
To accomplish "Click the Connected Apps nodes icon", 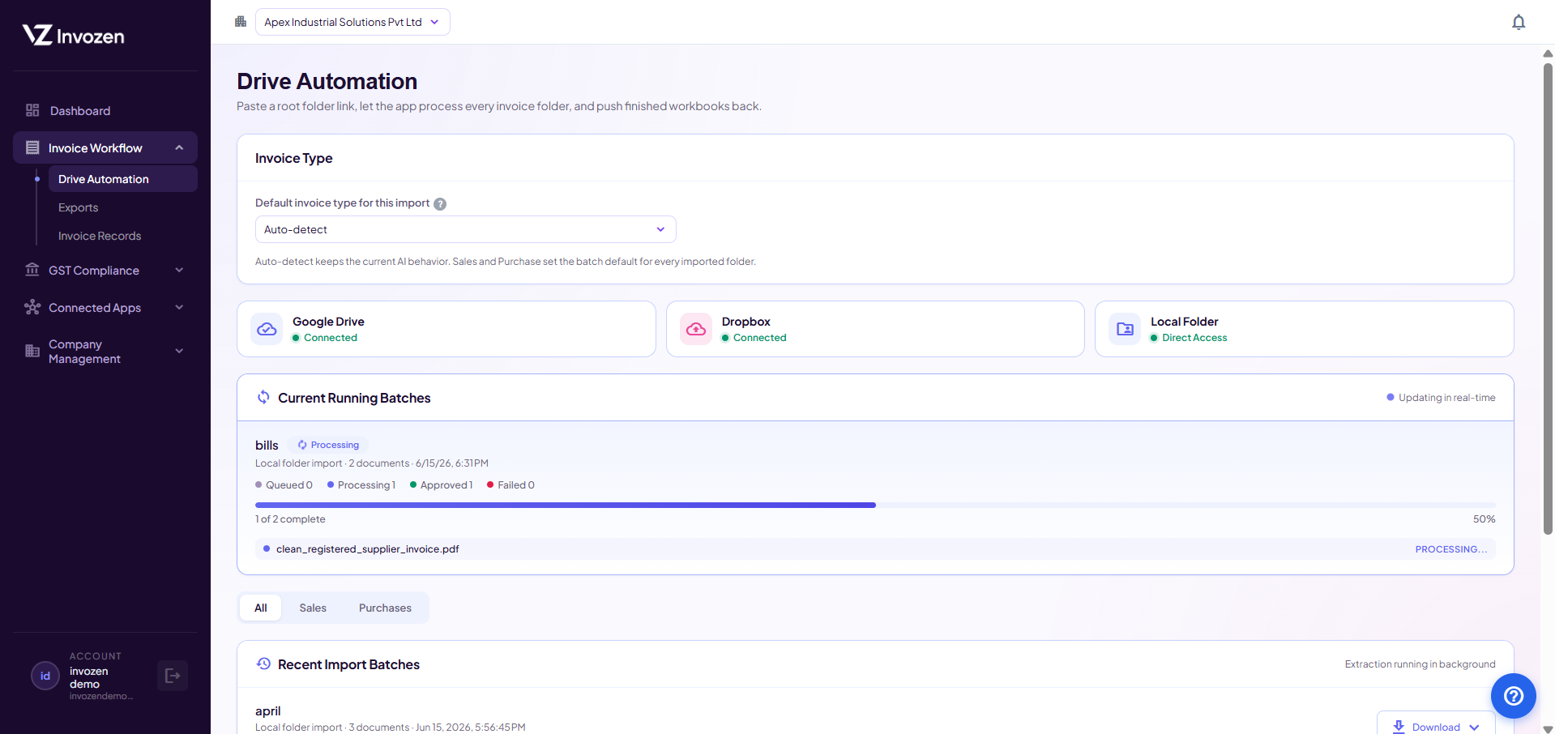I will (x=32, y=307).
